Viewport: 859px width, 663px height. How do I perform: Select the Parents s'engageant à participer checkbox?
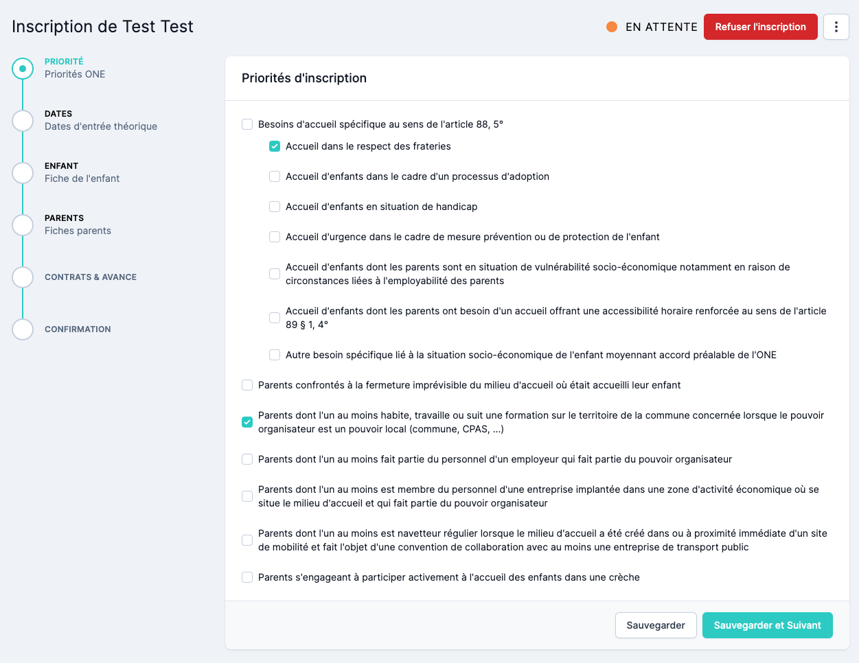pos(247,577)
